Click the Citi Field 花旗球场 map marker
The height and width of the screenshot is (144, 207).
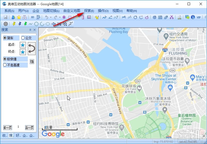pyautogui.click(x=139, y=88)
